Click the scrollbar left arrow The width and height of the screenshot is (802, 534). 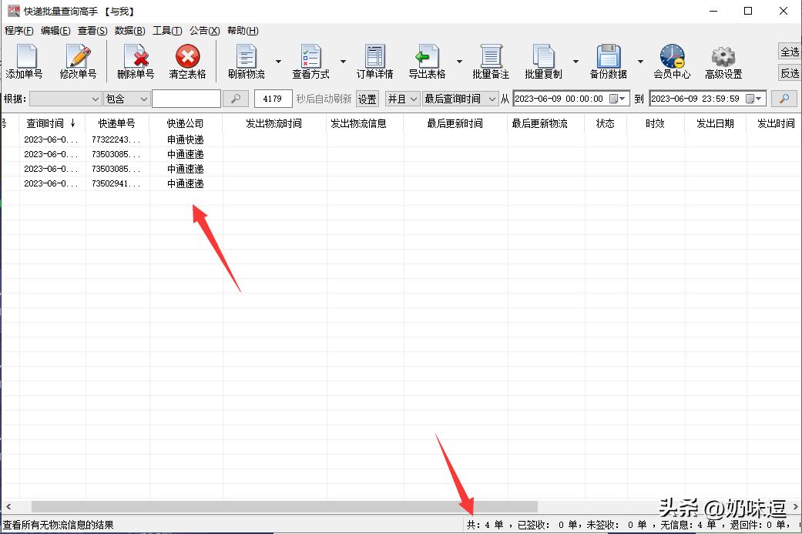coord(8,506)
